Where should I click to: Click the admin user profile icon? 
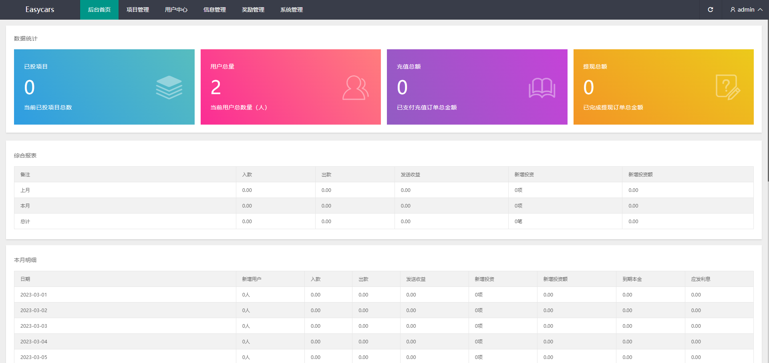click(x=733, y=10)
